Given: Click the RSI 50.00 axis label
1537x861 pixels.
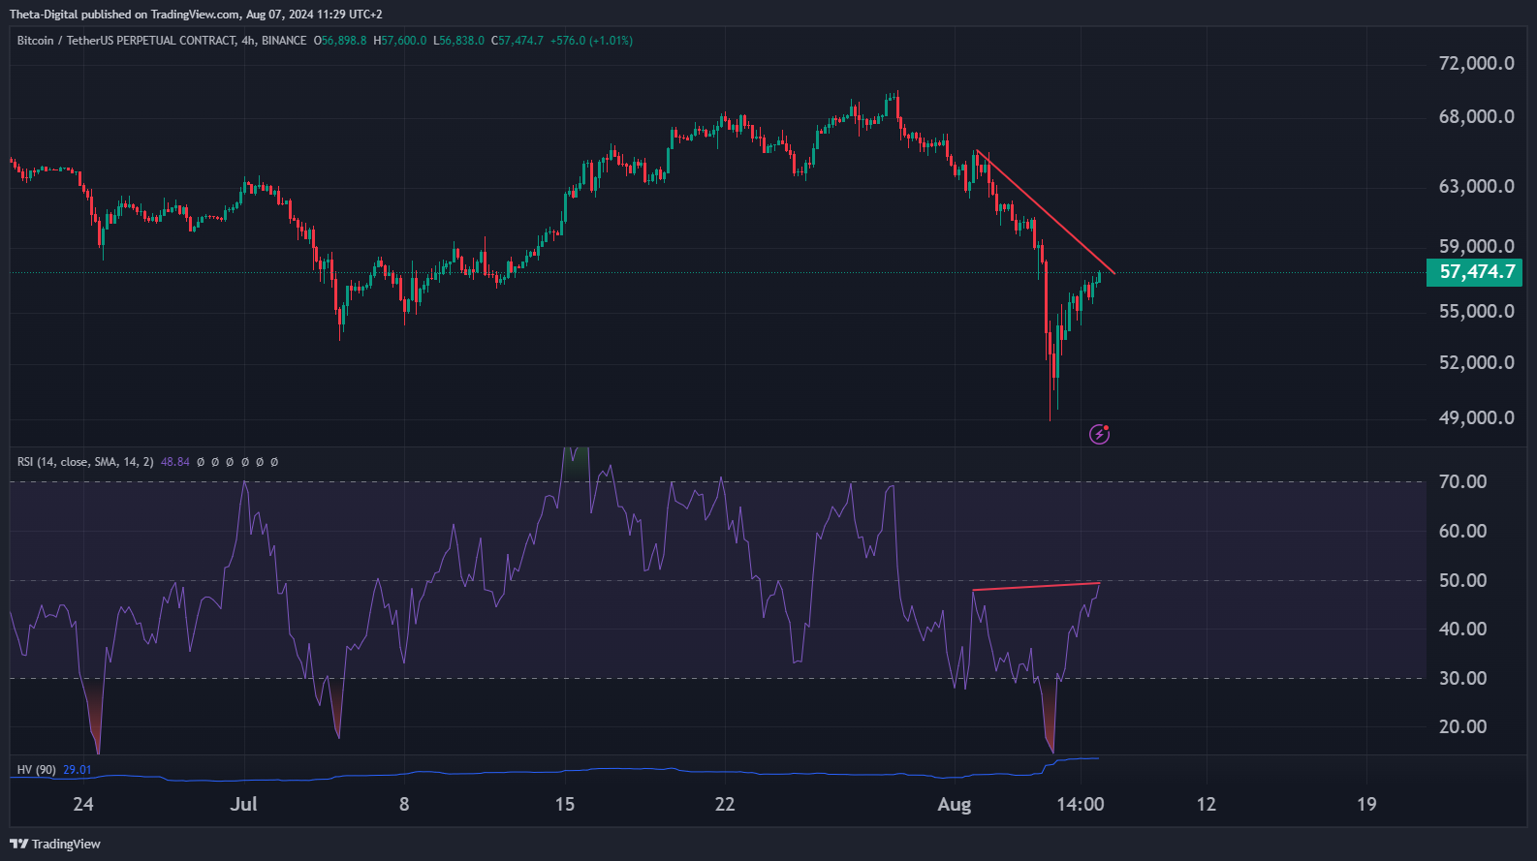Looking at the screenshot, I should pyautogui.click(x=1462, y=580).
